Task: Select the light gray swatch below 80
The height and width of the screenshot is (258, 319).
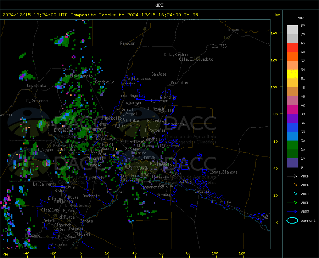Action: tap(292, 30)
